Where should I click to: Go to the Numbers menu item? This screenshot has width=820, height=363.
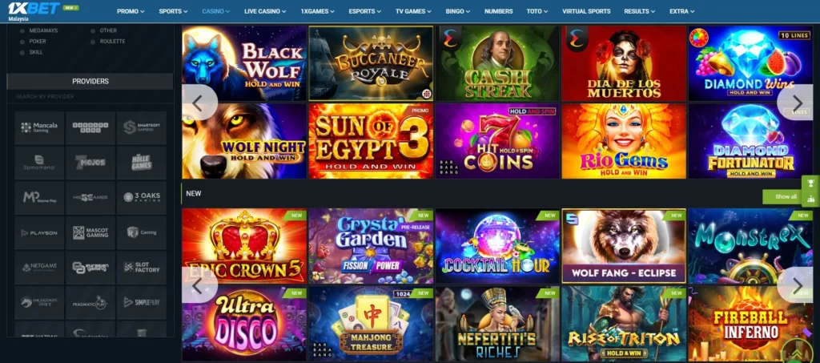[x=498, y=11]
